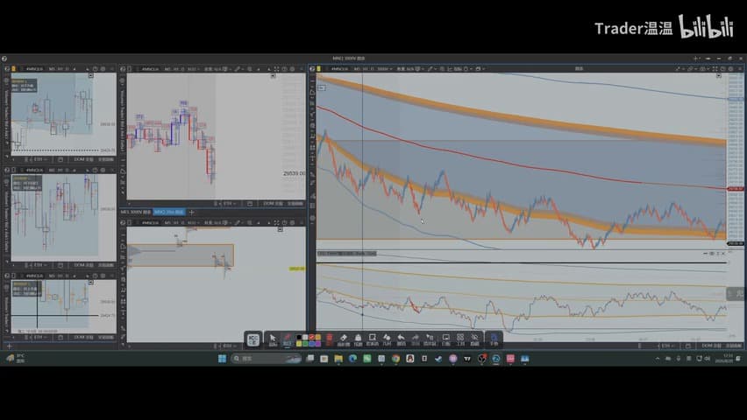This screenshot has width=747, height=420.
Task: Click the area screenshot icon in annotation bar
Action: (372, 339)
